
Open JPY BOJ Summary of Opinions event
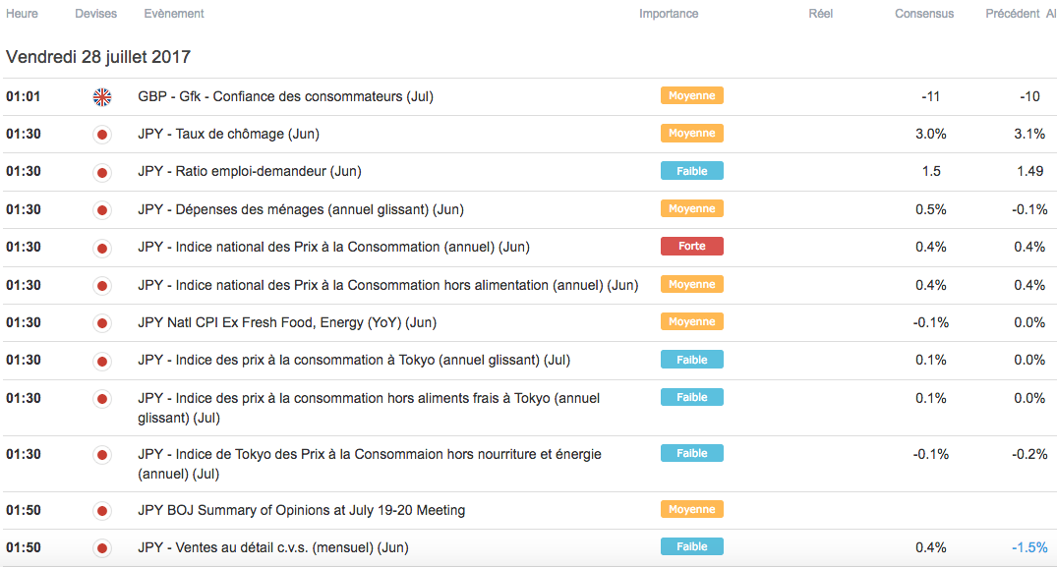pyautogui.click(x=302, y=510)
